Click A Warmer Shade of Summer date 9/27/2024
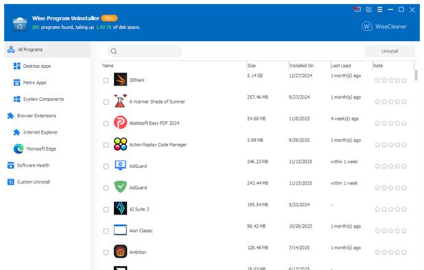Screen dimensions: 424x270 pyautogui.click(x=299, y=97)
